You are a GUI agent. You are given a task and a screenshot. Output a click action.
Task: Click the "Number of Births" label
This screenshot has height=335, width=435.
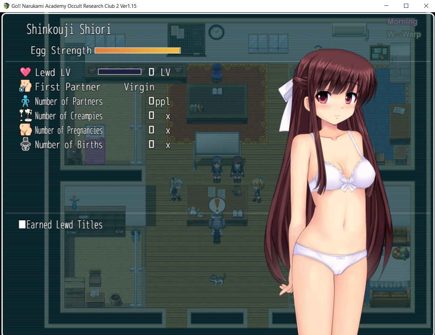click(x=69, y=145)
